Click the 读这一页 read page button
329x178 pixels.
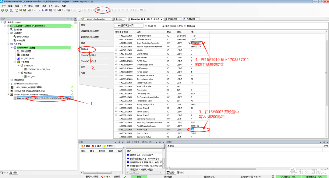point(129,26)
